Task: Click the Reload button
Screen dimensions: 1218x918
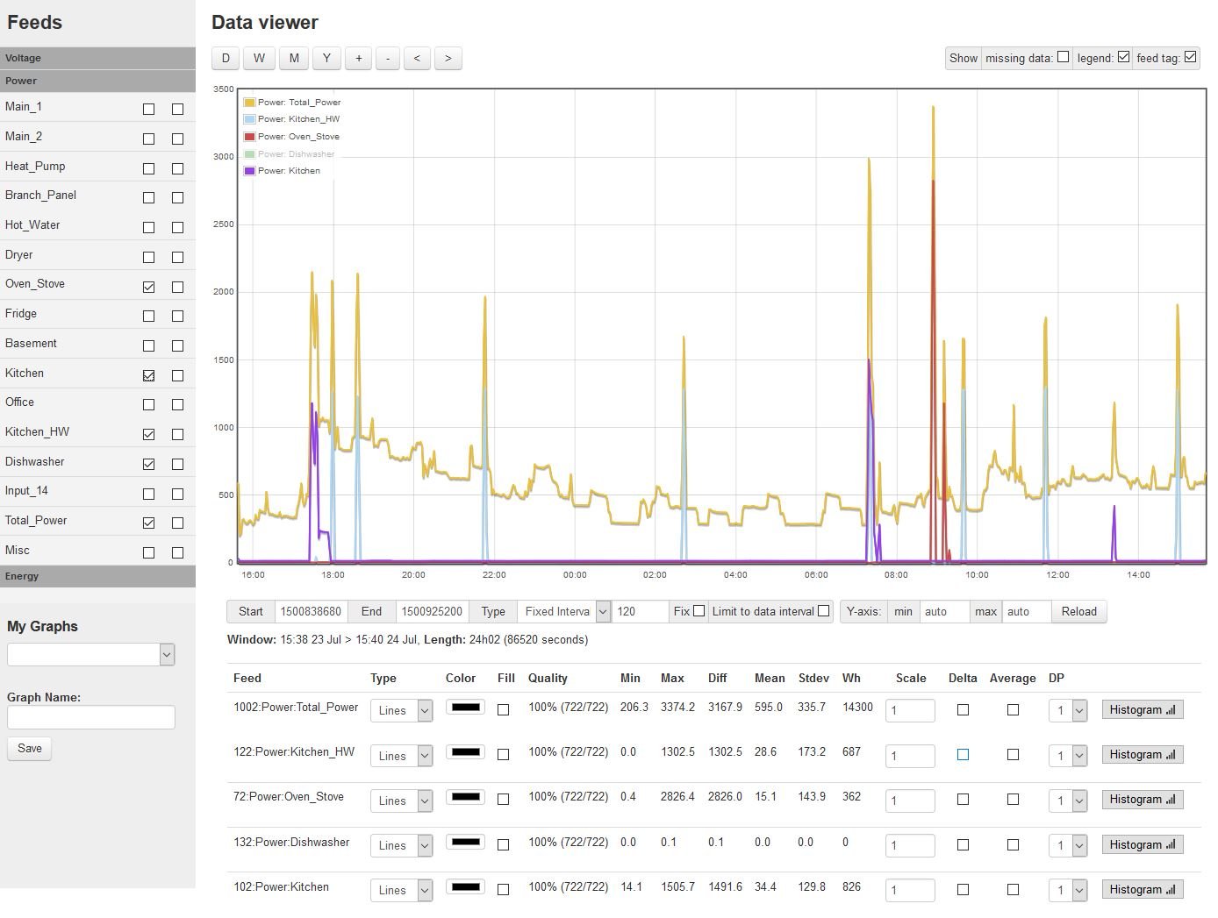Action: [1078, 612]
